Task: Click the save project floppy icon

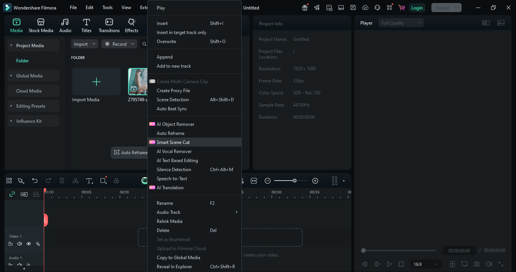Action: click(353, 8)
